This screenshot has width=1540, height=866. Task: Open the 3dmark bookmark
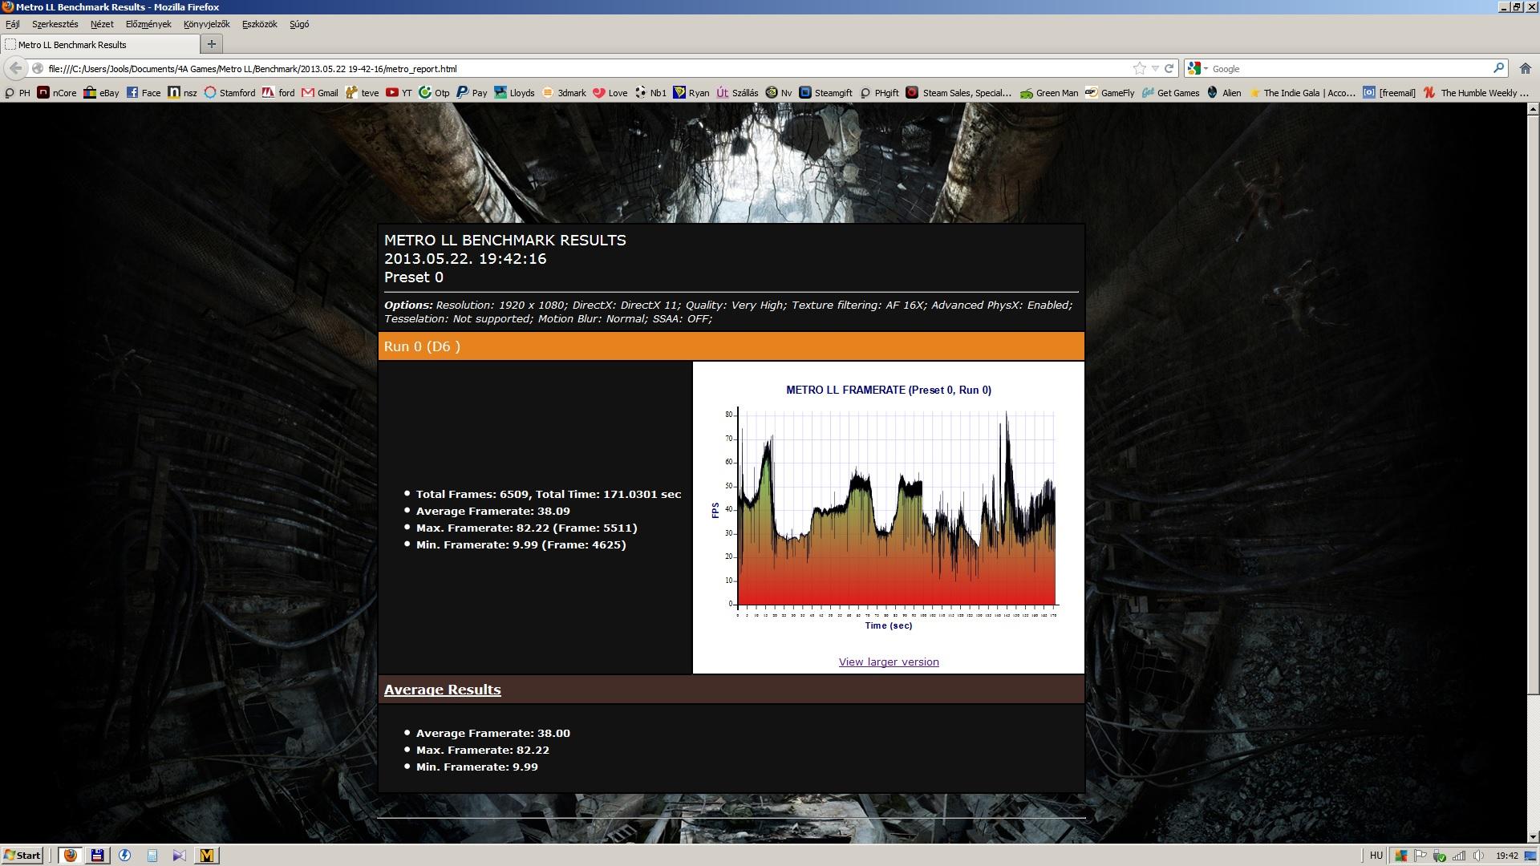(x=564, y=92)
